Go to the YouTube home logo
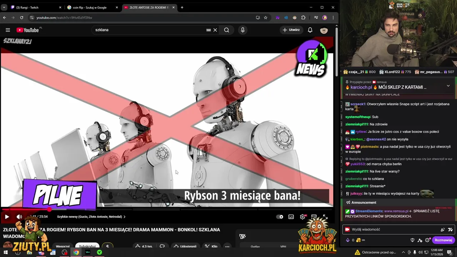The image size is (457, 257). 27,30
